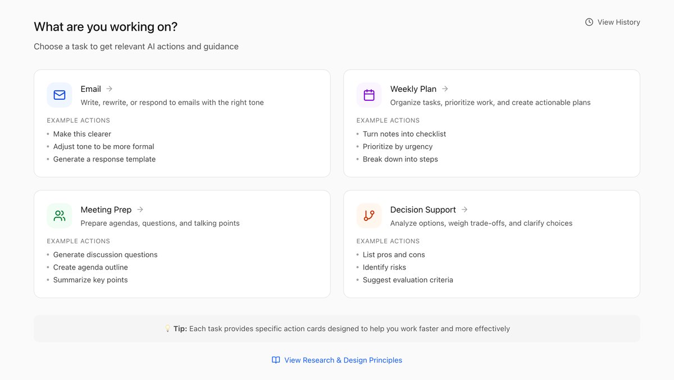Screen dimensions: 674x380
Task: Select 'Make this clearer' action
Action: [x=83, y=134]
